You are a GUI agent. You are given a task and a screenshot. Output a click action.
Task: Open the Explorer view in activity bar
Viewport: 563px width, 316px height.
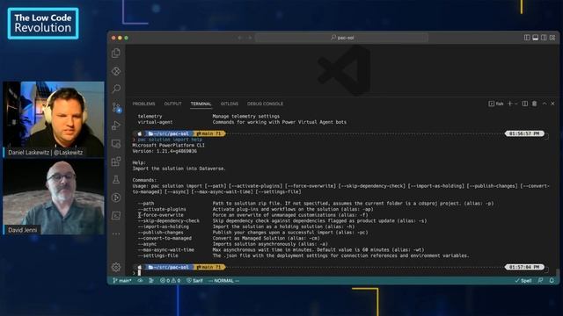coord(116,53)
